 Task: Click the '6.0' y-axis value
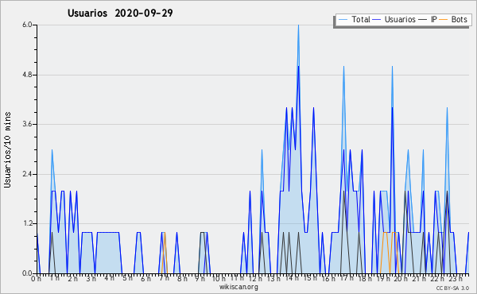(x=27, y=25)
